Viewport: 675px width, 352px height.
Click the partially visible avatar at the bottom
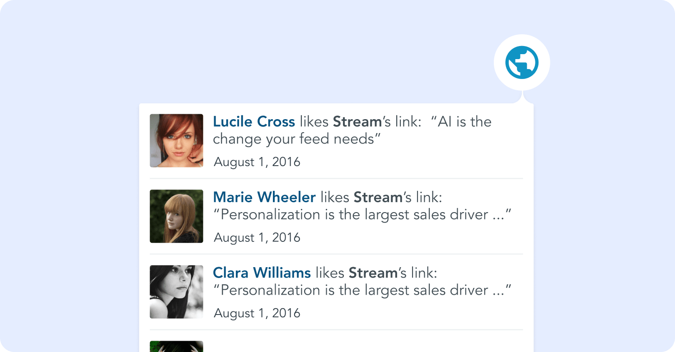[176, 347]
